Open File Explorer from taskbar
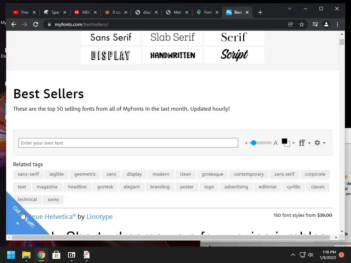Viewport: 351px width, 263px height. coord(26,255)
